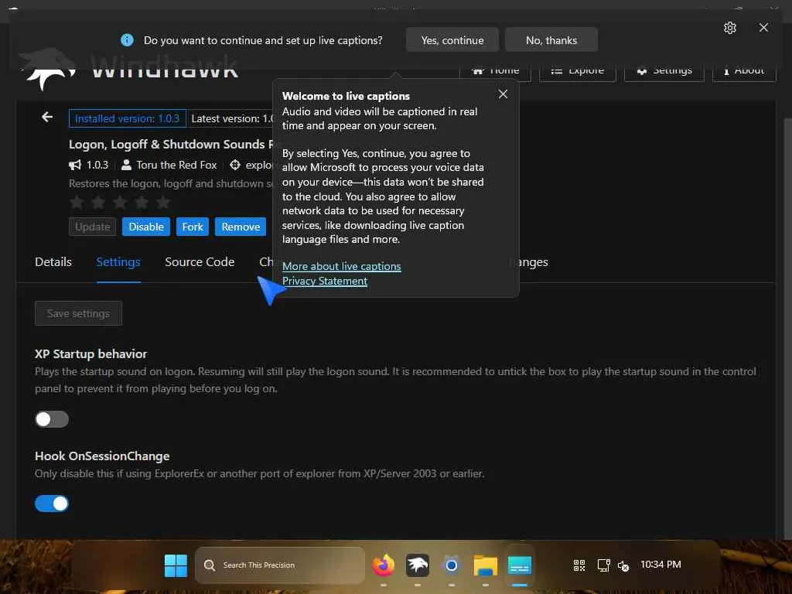Image resolution: width=792 pixels, height=594 pixels.
Task: Switch to the Details tab
Action: pyautogui.click(x=53, y=261)
